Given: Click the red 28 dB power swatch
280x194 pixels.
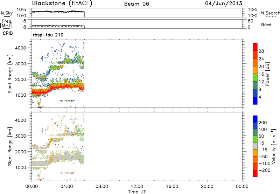Looking at the screenshot, I should click(255, 47).
